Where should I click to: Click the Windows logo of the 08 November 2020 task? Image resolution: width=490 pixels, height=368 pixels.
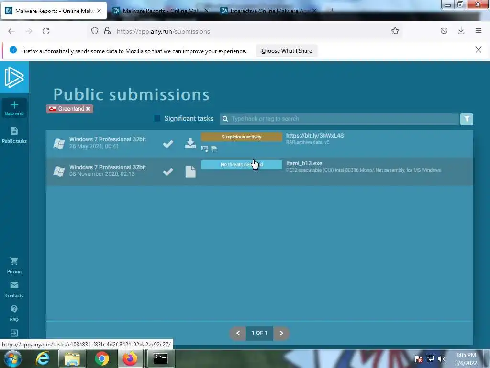59,171
